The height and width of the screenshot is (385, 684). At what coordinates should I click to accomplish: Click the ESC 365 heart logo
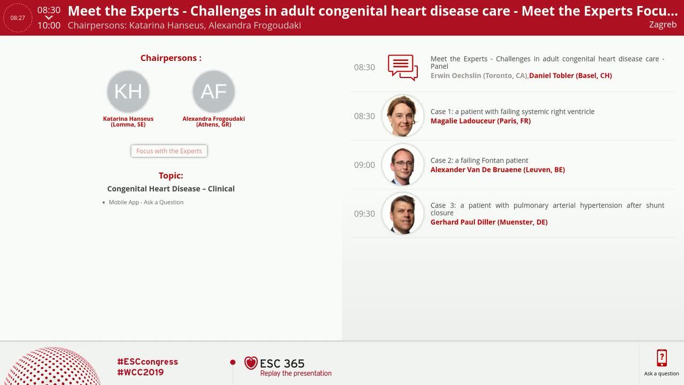251,363
